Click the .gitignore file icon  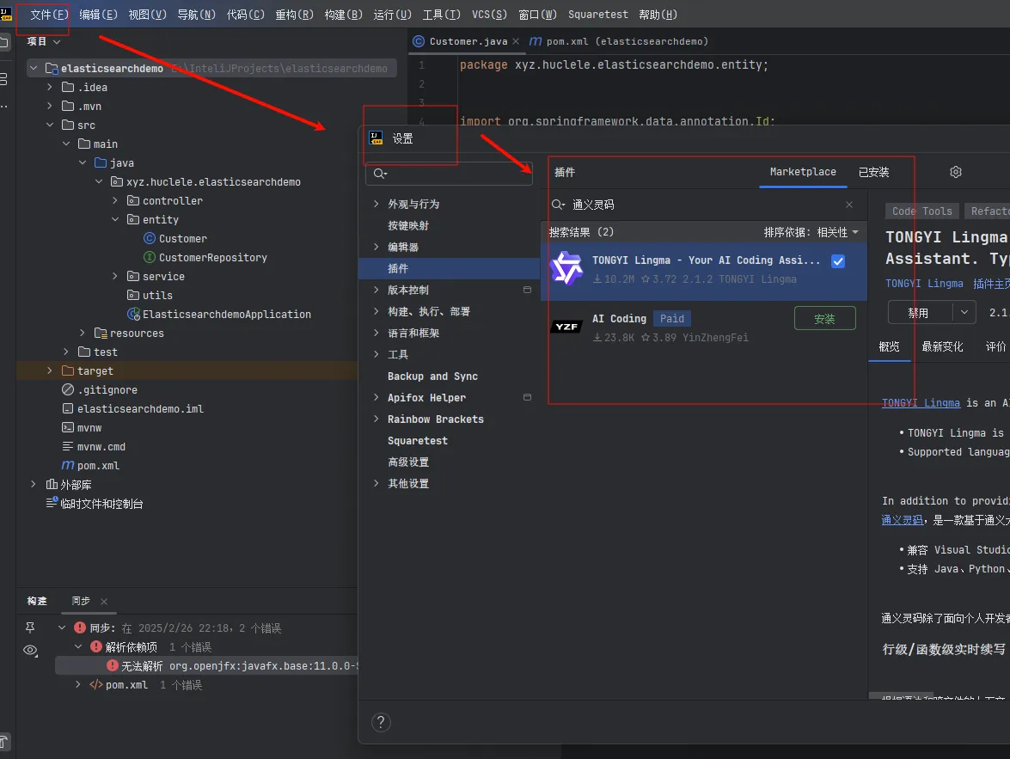pos(68,389)
